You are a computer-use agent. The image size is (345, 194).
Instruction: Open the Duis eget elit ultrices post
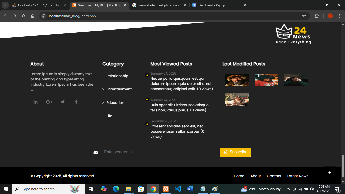[179, 108]
